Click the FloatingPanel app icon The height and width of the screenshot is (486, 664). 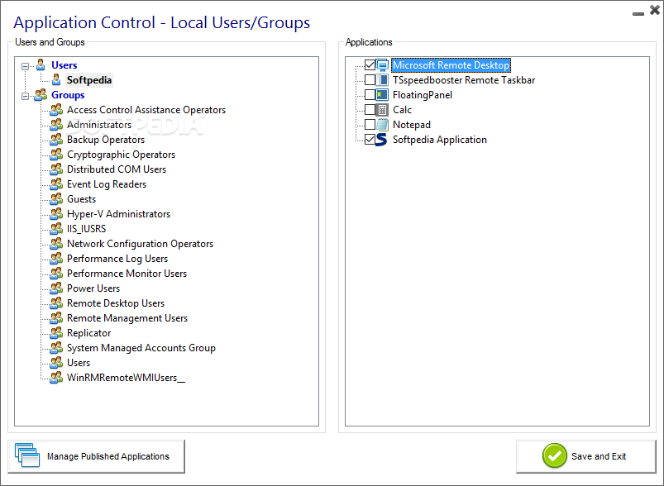coord(382,95)
